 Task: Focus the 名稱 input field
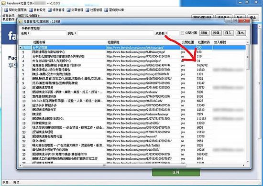(48, 33)
